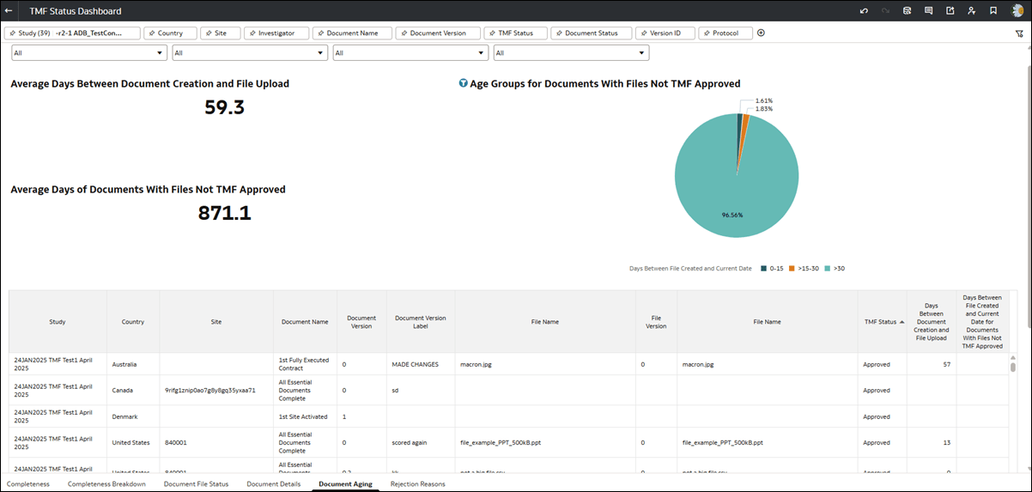Click the Study column header
1032x492 pixels.
pyautogui.click(x=58, y=322)
